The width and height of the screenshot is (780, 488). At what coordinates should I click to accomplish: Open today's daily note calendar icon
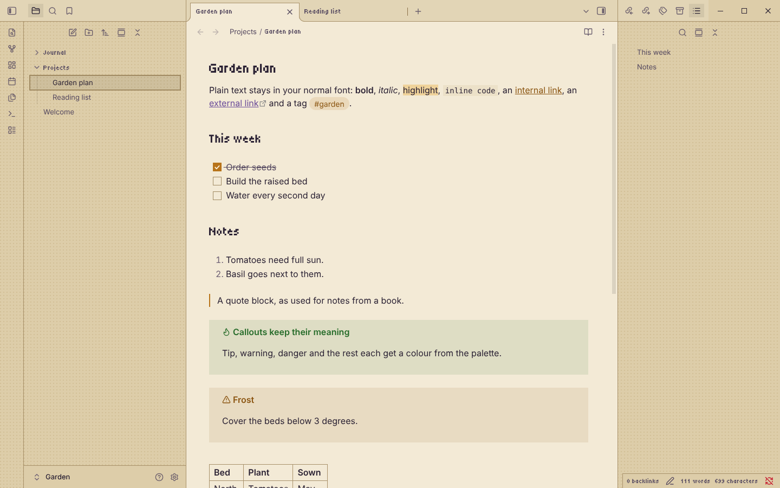pos(12,81)
